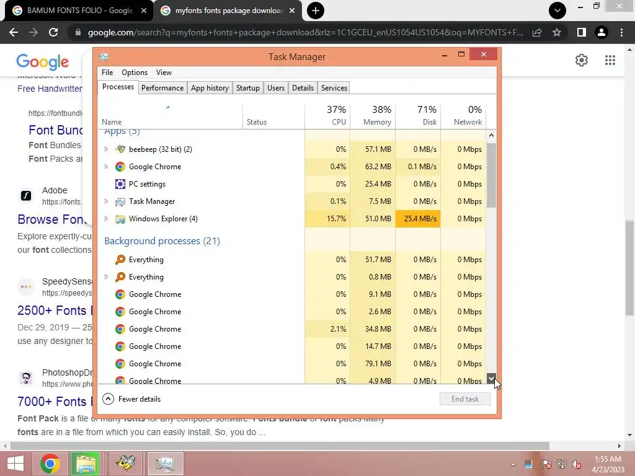Image resolution: width=635 pixels, height=476 pixels.
Task: Click the Google Chrome app icon under Apps
Action: click(120, 166)
